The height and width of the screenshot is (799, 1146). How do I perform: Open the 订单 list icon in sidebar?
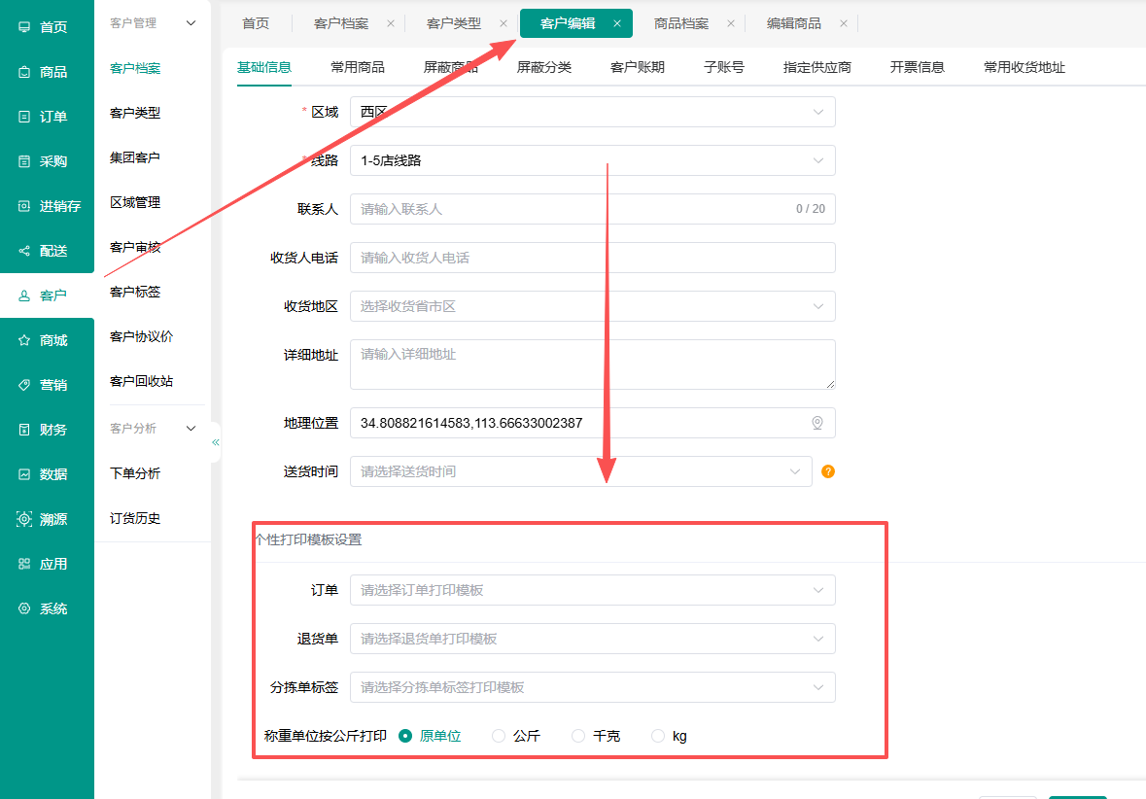pyautogui.click(x=24, y=117)
